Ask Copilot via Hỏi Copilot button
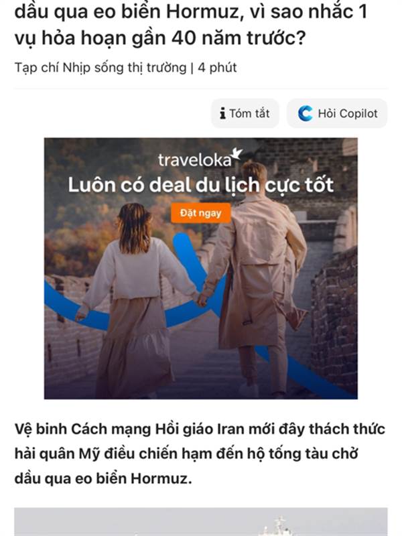Screen dimensions: 402x536 click(x=337, y=113)
